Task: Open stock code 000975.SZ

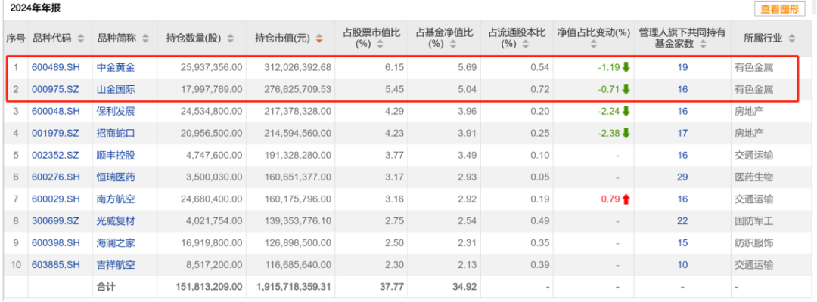Action: (56, 89)
